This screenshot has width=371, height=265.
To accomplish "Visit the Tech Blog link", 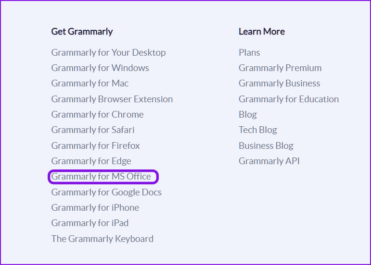I will pos(258,130).
